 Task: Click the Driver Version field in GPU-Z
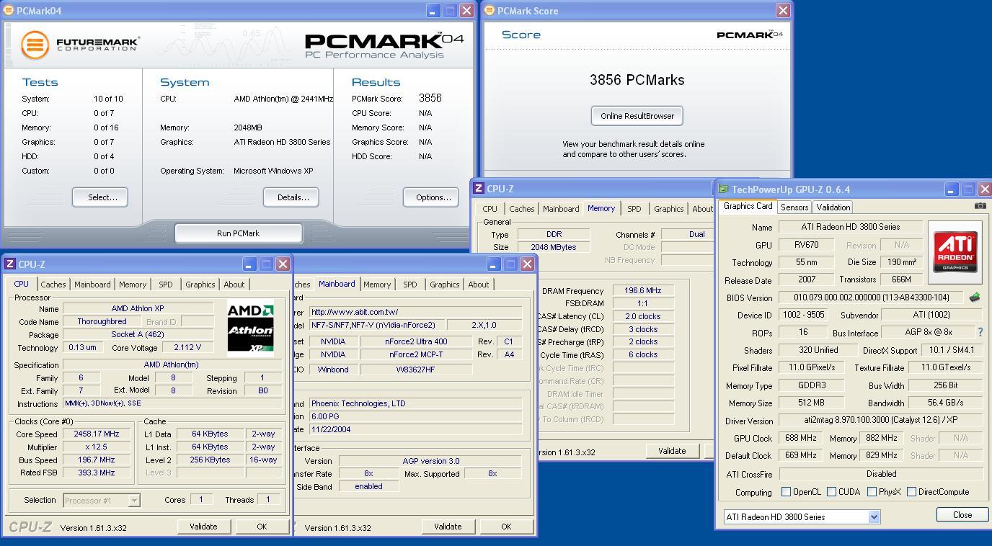coord(881,420)
